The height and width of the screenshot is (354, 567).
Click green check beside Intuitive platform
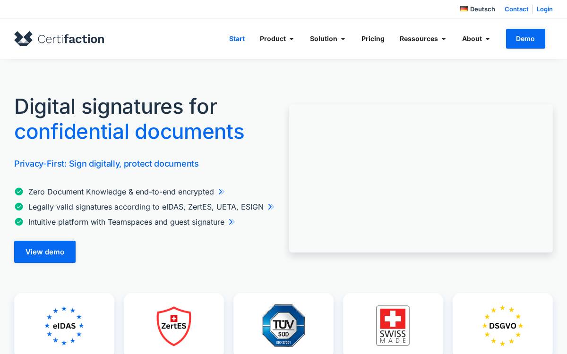[19, 222]
